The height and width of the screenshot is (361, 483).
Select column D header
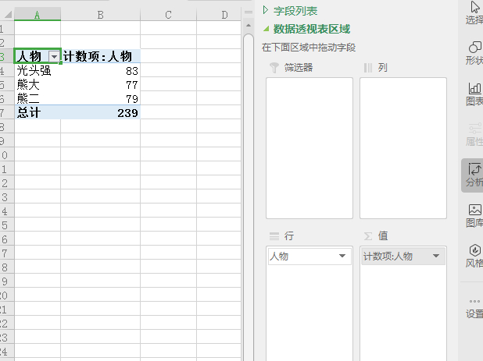click(219, 15)
